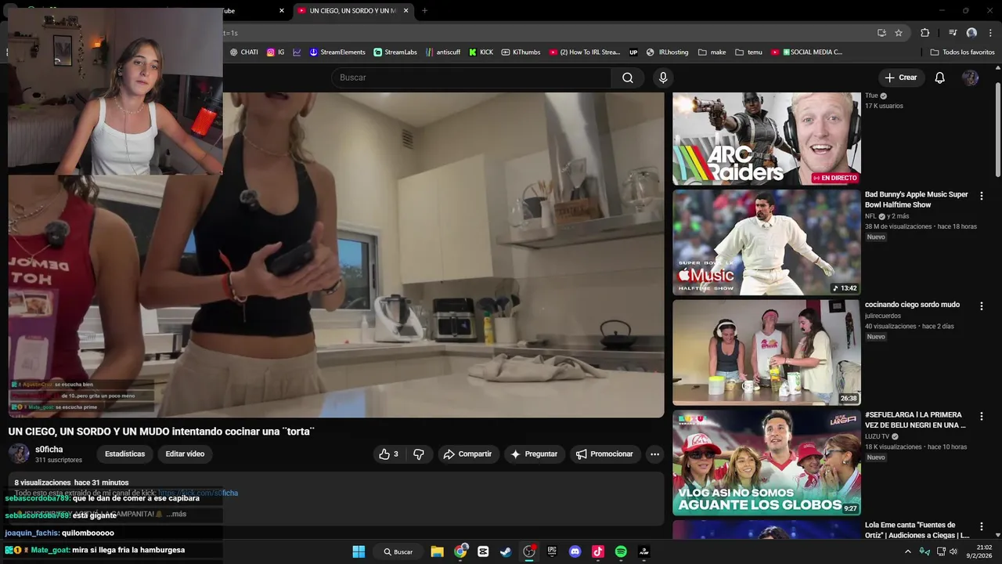This screenshot has height=564, width=1002.
Task: Dislike the video with thumbs-down button
Action: [419, 454]
